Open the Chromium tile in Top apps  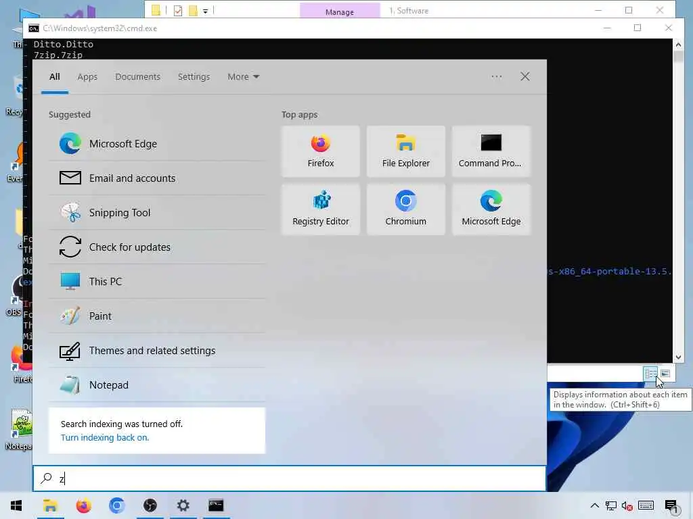click(x=406, y=209)
